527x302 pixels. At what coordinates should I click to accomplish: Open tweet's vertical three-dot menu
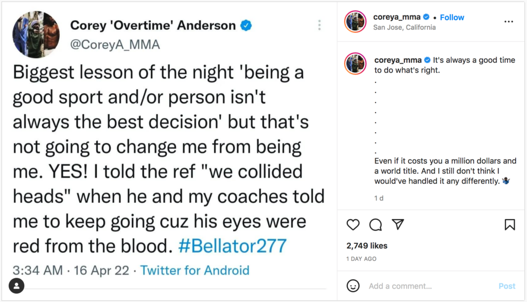click(x=319, y=25)
